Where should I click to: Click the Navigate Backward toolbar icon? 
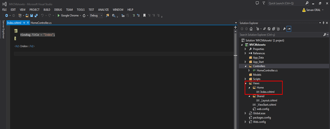pos(6,15)
